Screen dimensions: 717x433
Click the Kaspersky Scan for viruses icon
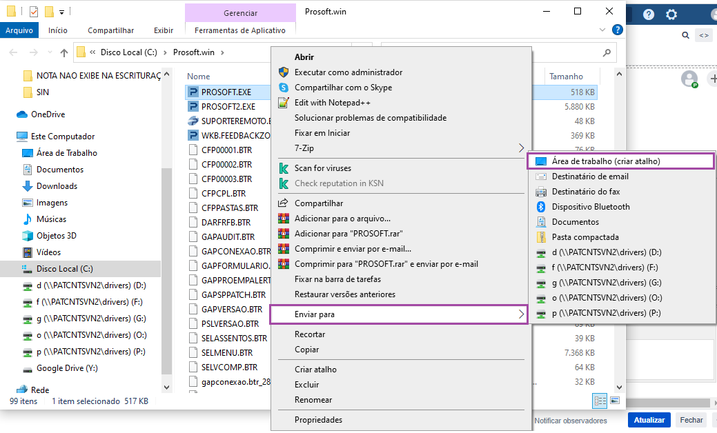(284, 168)
